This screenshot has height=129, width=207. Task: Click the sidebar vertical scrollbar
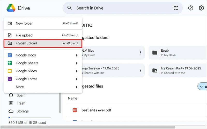pos(60,103)
